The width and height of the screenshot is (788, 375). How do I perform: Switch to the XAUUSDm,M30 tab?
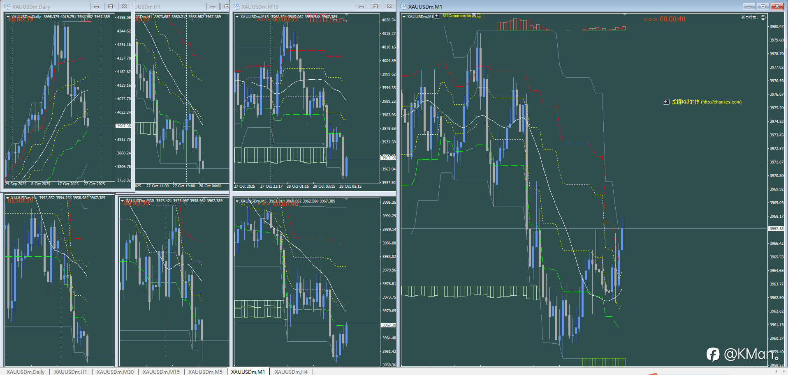click(115, 372)
